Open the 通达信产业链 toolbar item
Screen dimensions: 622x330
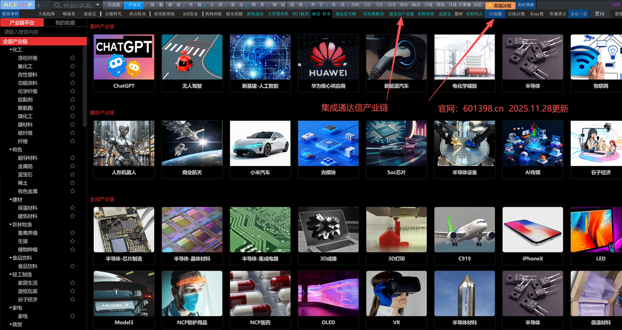[x=401, y=14]
